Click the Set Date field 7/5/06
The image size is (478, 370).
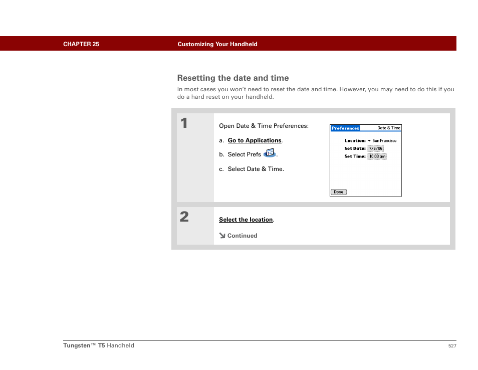[376, 148]
